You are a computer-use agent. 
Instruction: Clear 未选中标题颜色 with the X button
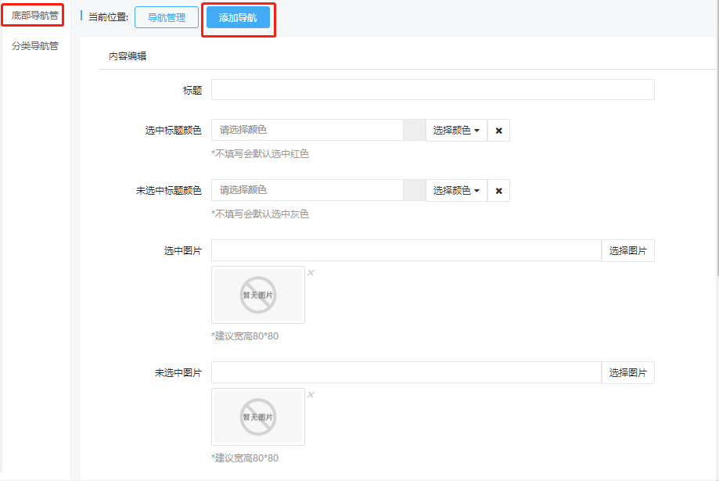[x=498, y=190]
